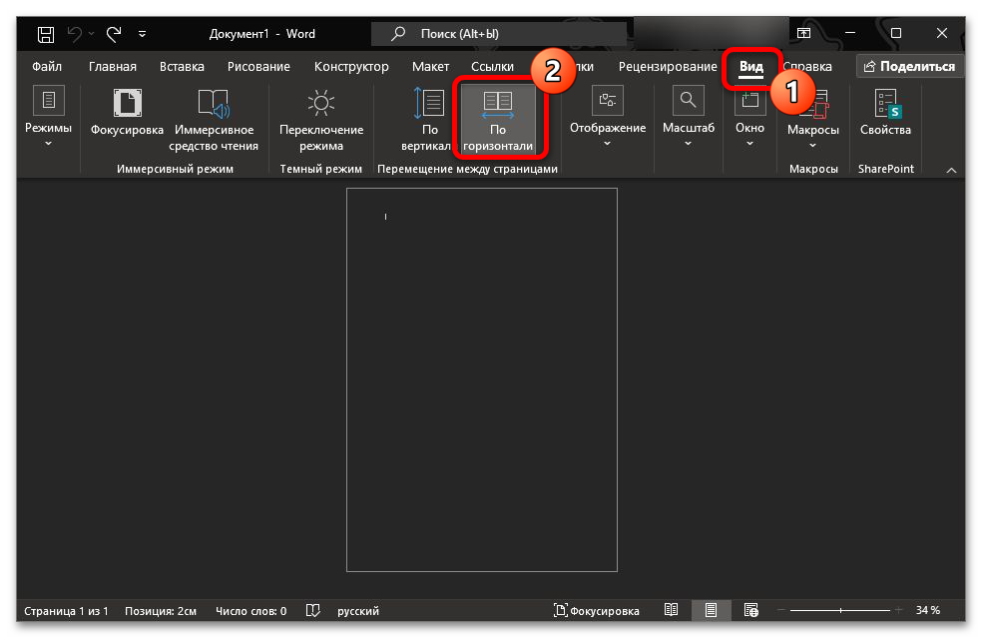Click Фокусировка in the status bar
This screenshot has width=982, height=638.
pyautogui.click(x=597, y=610)
